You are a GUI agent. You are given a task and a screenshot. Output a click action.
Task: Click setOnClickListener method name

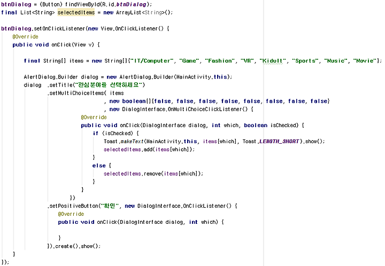coord(59,28)
